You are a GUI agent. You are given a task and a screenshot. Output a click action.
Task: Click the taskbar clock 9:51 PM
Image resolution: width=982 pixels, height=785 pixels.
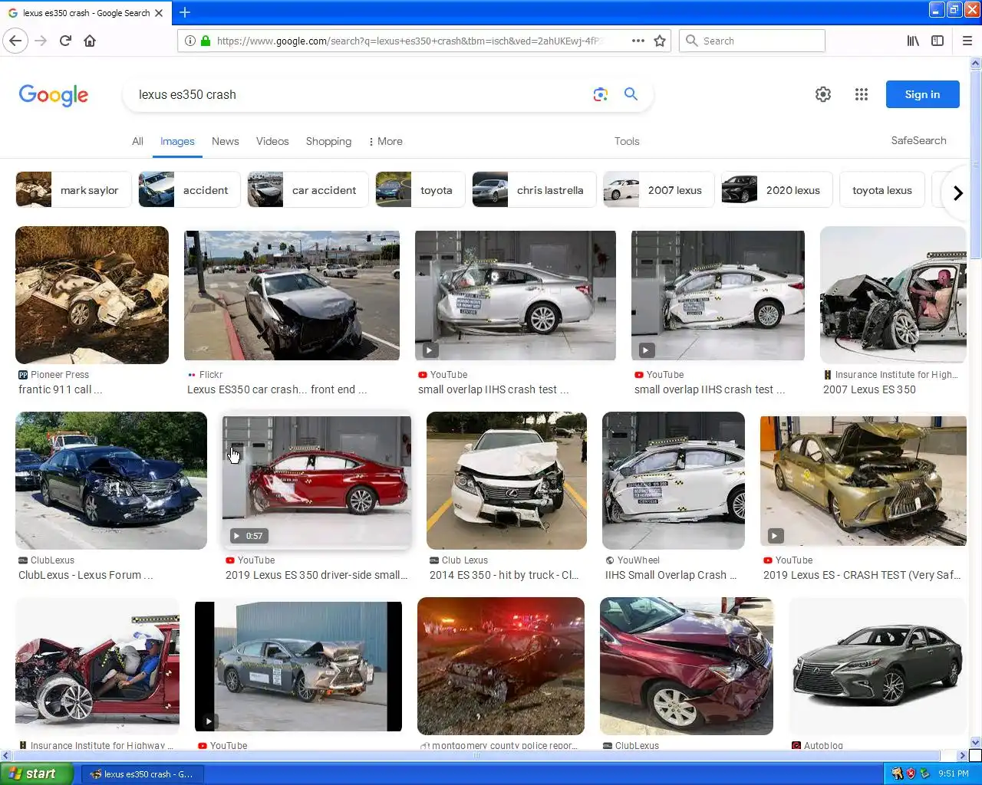954,774
